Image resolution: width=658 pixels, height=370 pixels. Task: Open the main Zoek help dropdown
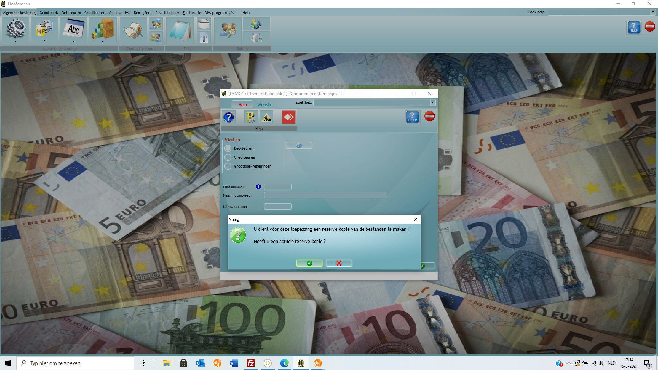pyautogui.click(x=653, y=12)
